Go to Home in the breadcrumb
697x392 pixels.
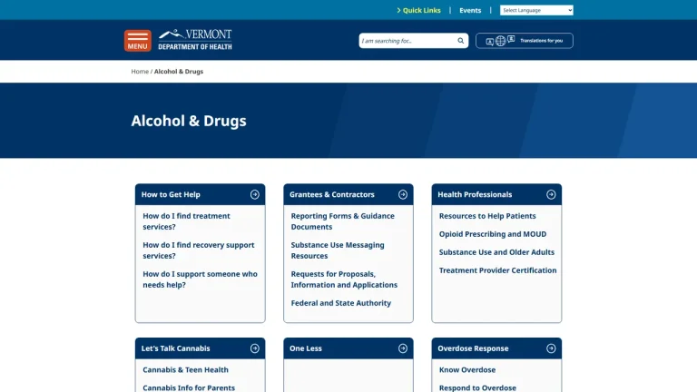coord(140,71)
